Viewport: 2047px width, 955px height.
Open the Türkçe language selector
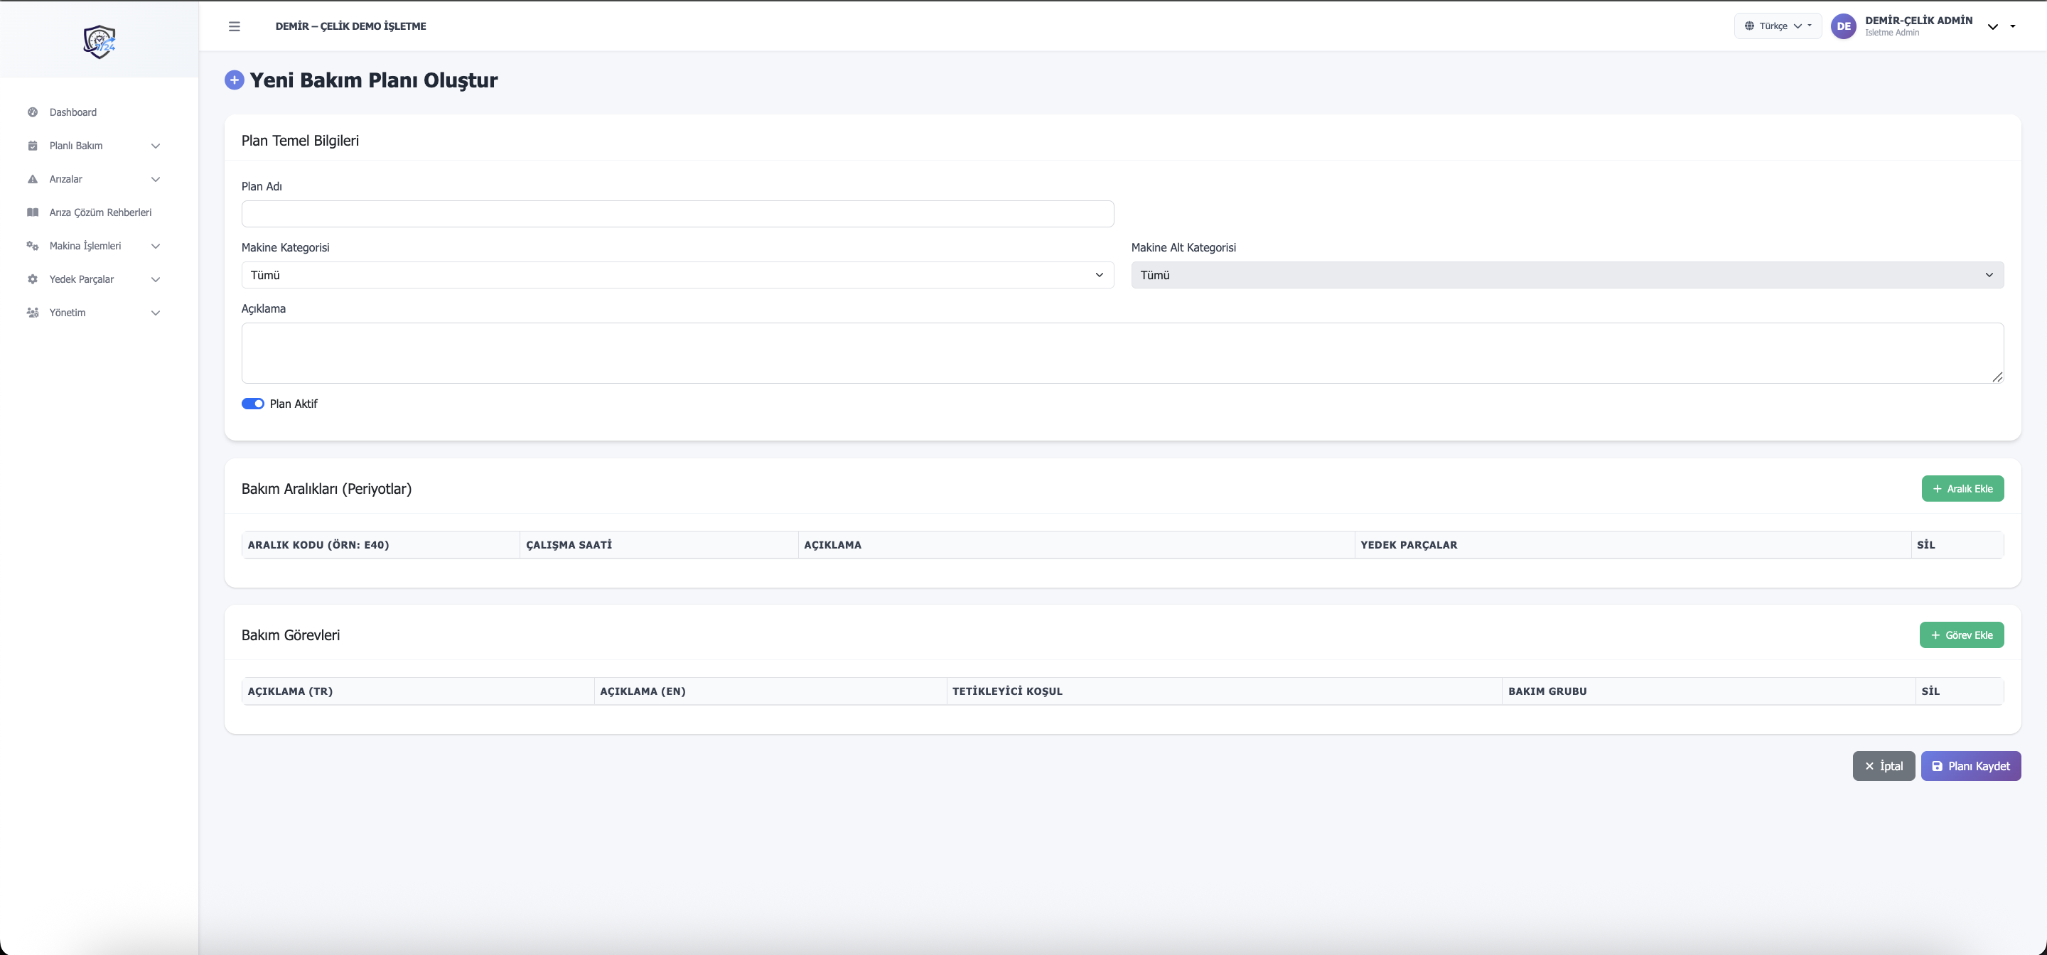[1778, 26]
